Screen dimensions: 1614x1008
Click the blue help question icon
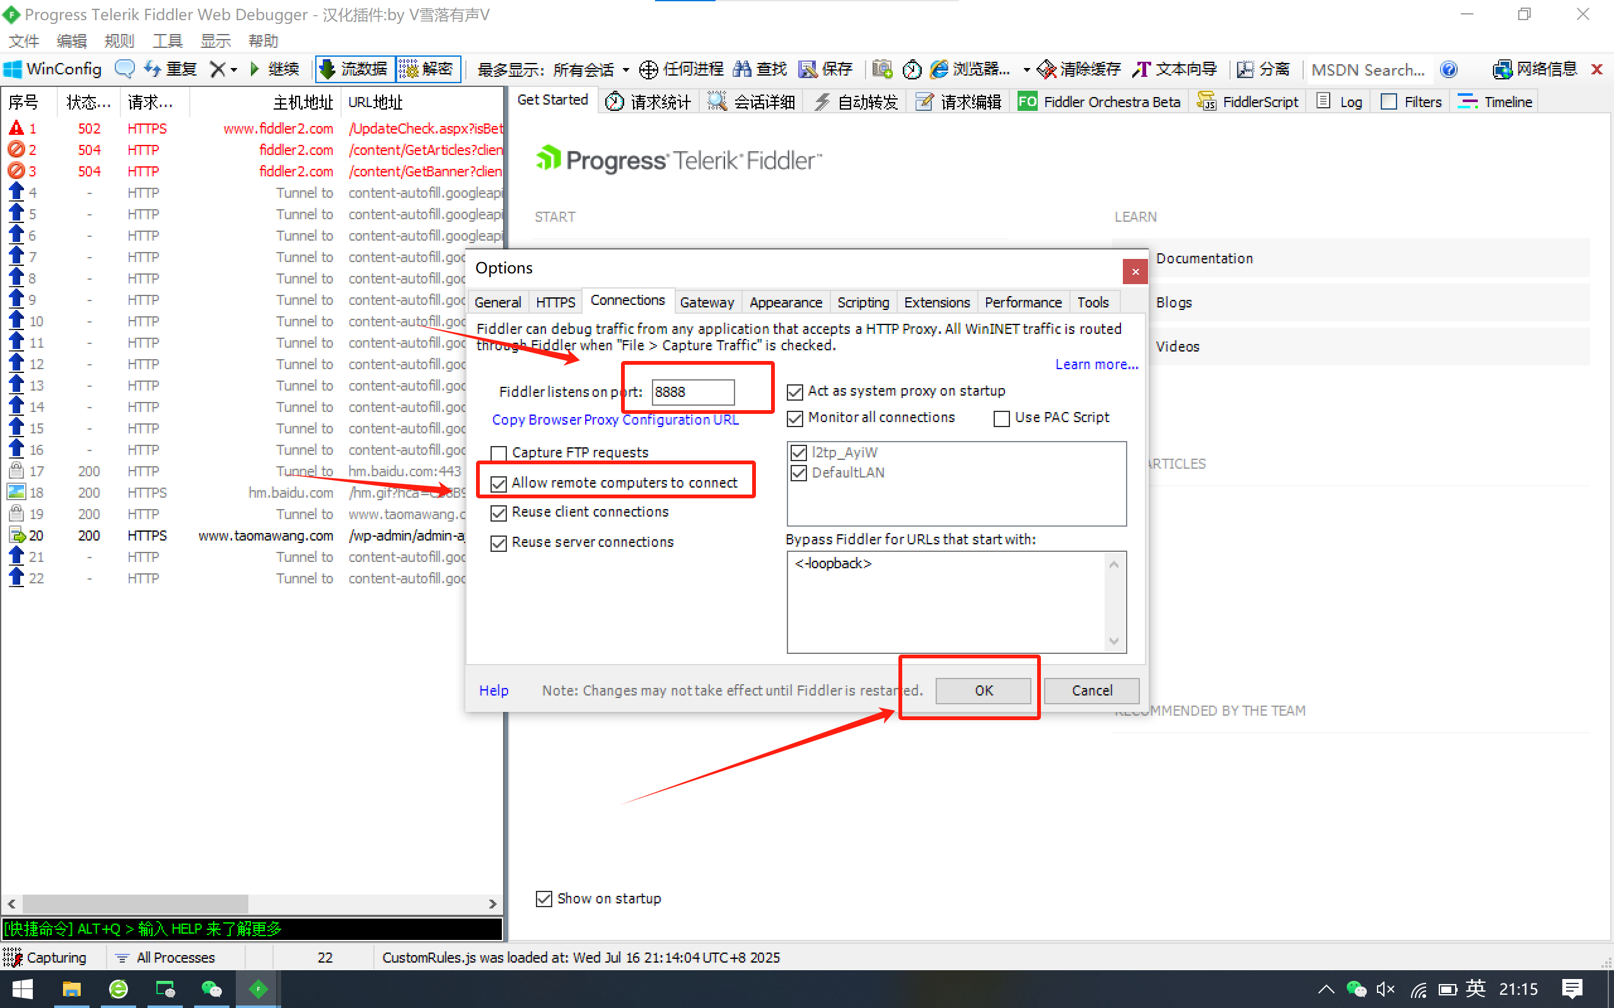point(1449,69)
